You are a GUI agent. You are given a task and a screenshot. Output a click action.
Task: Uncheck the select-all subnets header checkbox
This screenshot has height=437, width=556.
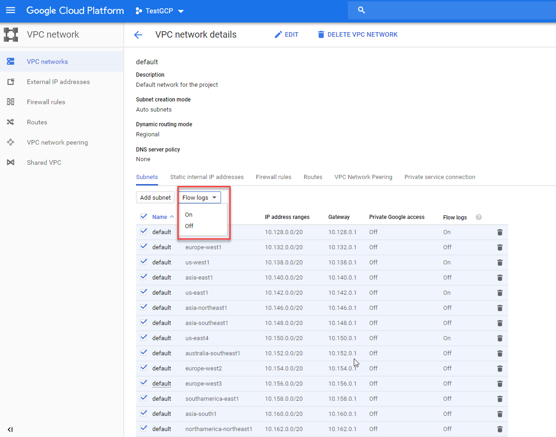pyautogui.click(x=143, y=217)
